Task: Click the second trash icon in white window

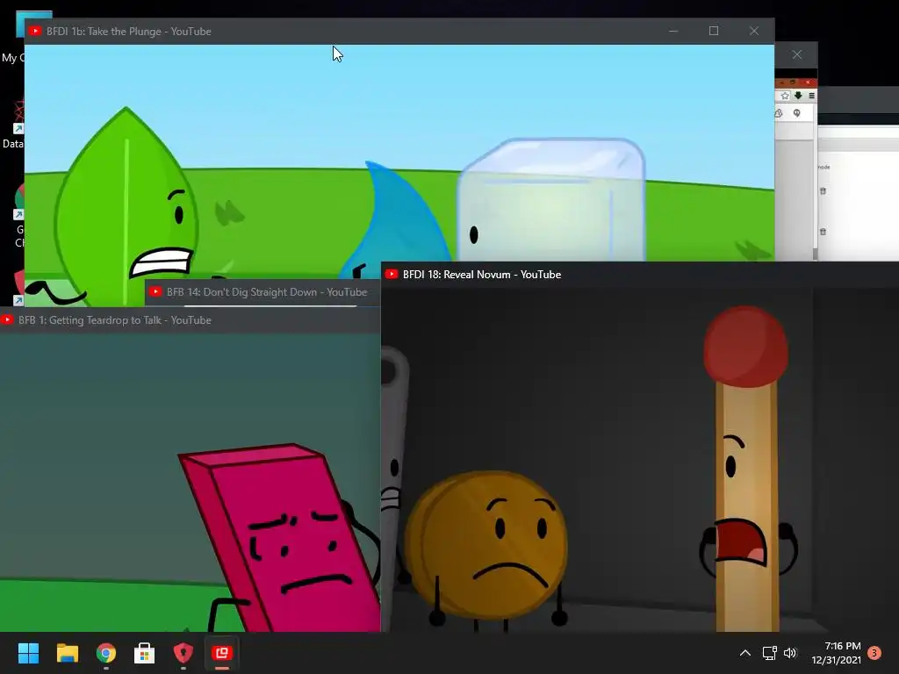Action: click(823, 232)
